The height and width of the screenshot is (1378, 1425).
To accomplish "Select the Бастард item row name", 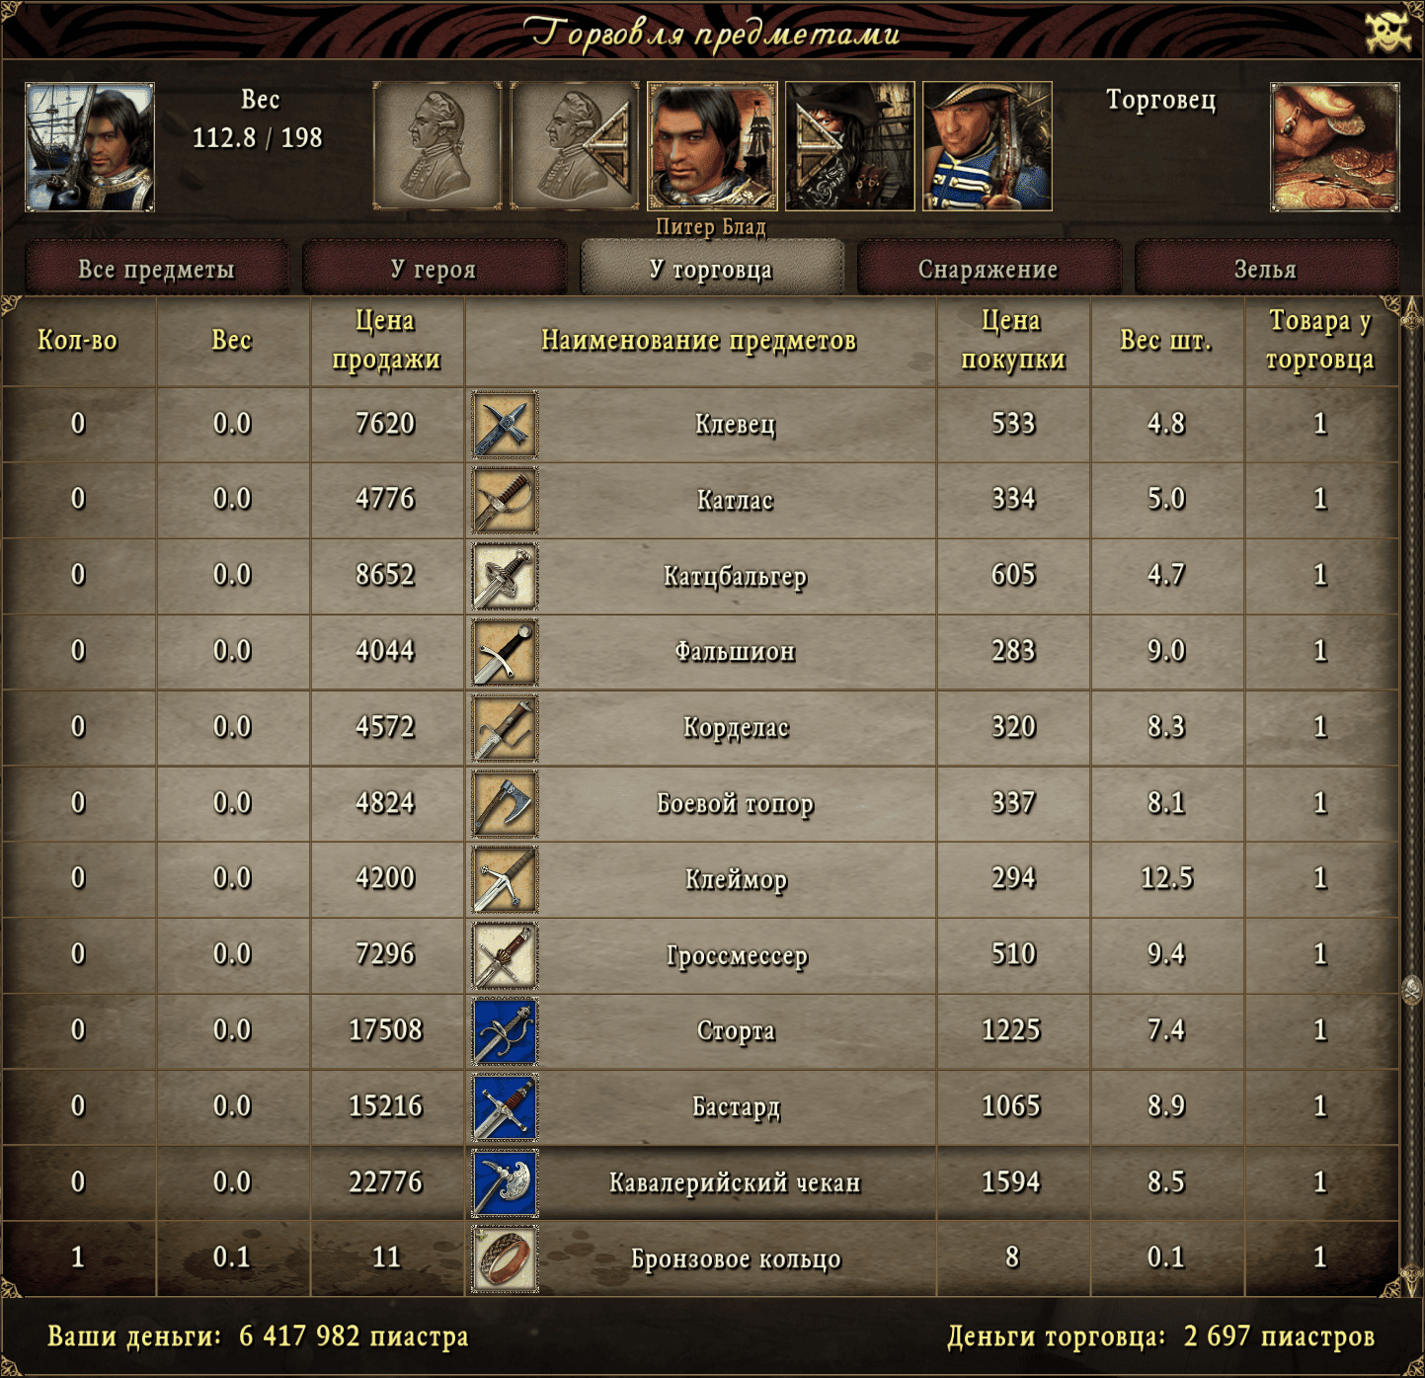I will [736, 1106].
